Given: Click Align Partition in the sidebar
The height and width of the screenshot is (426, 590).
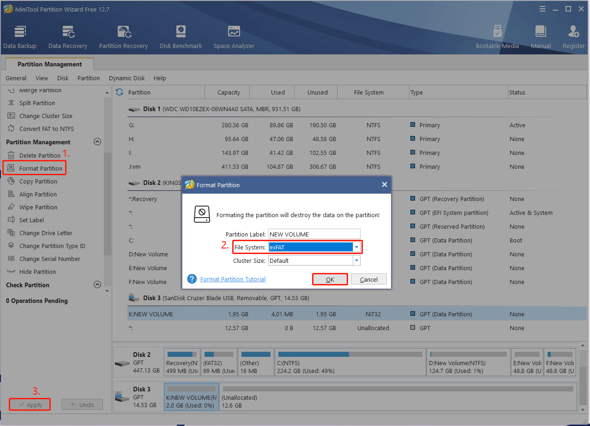Looking at the screenshot, I should point(38,194).
